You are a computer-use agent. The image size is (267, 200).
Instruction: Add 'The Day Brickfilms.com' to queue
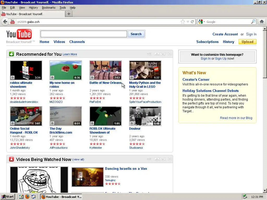click(52, 123)
